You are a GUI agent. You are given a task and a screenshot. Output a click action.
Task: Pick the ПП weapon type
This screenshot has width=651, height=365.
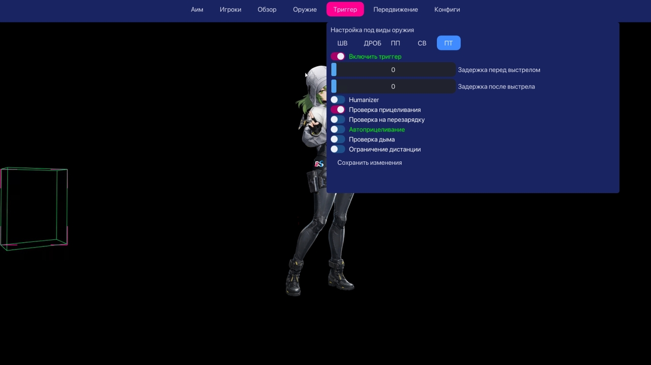coord(395,43)
